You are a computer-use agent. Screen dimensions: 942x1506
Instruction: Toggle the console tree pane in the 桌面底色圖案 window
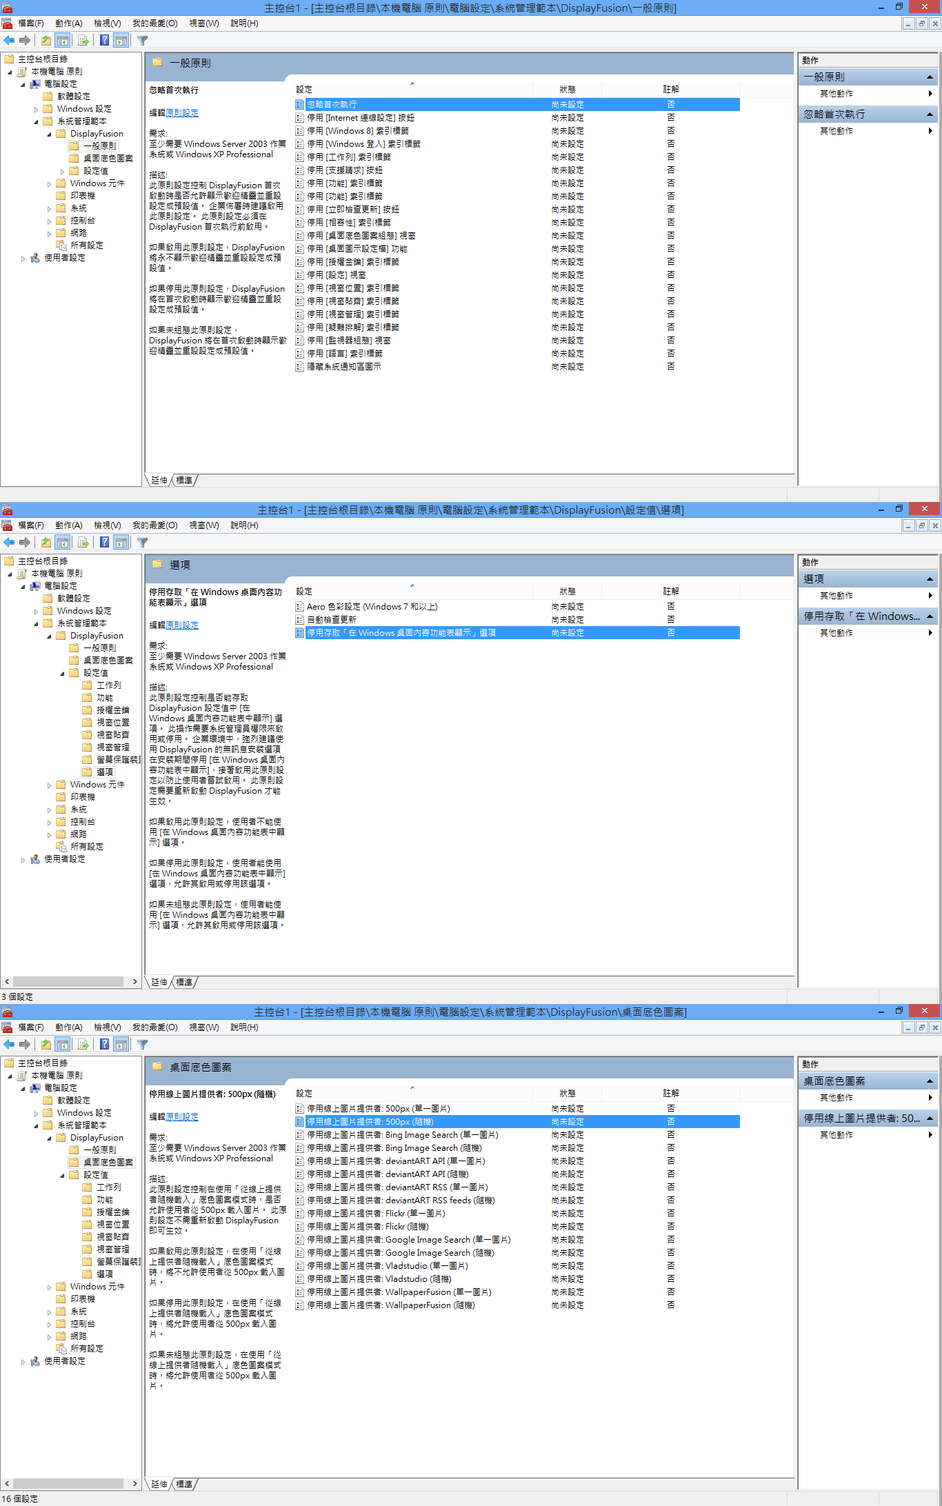coord(63,1045)
